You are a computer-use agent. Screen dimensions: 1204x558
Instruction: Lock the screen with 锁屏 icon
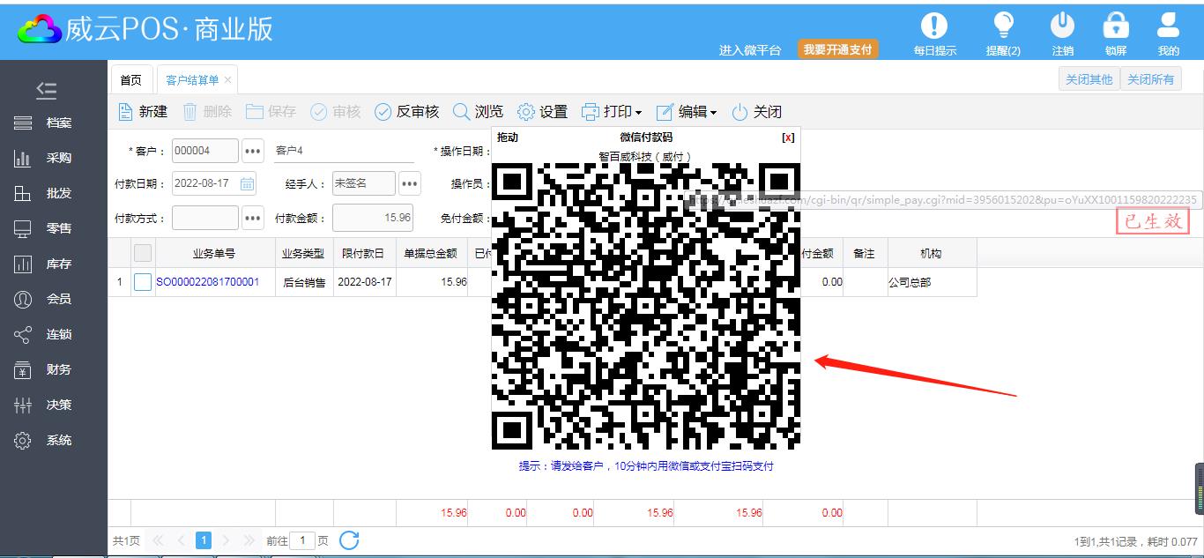(x=1116, y=26)
